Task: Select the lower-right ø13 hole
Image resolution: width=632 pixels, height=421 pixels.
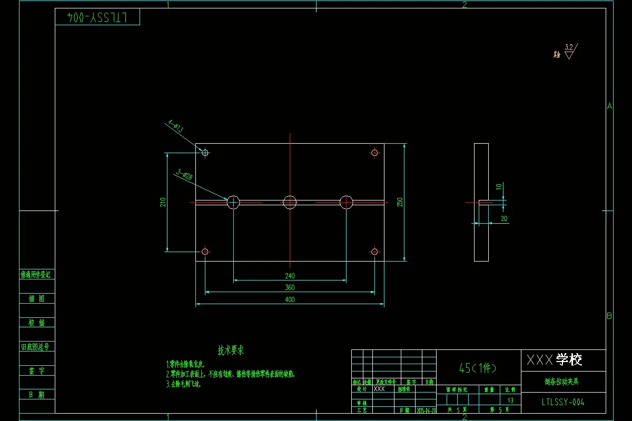Action: pyautogui.click(x=374, y=252)
